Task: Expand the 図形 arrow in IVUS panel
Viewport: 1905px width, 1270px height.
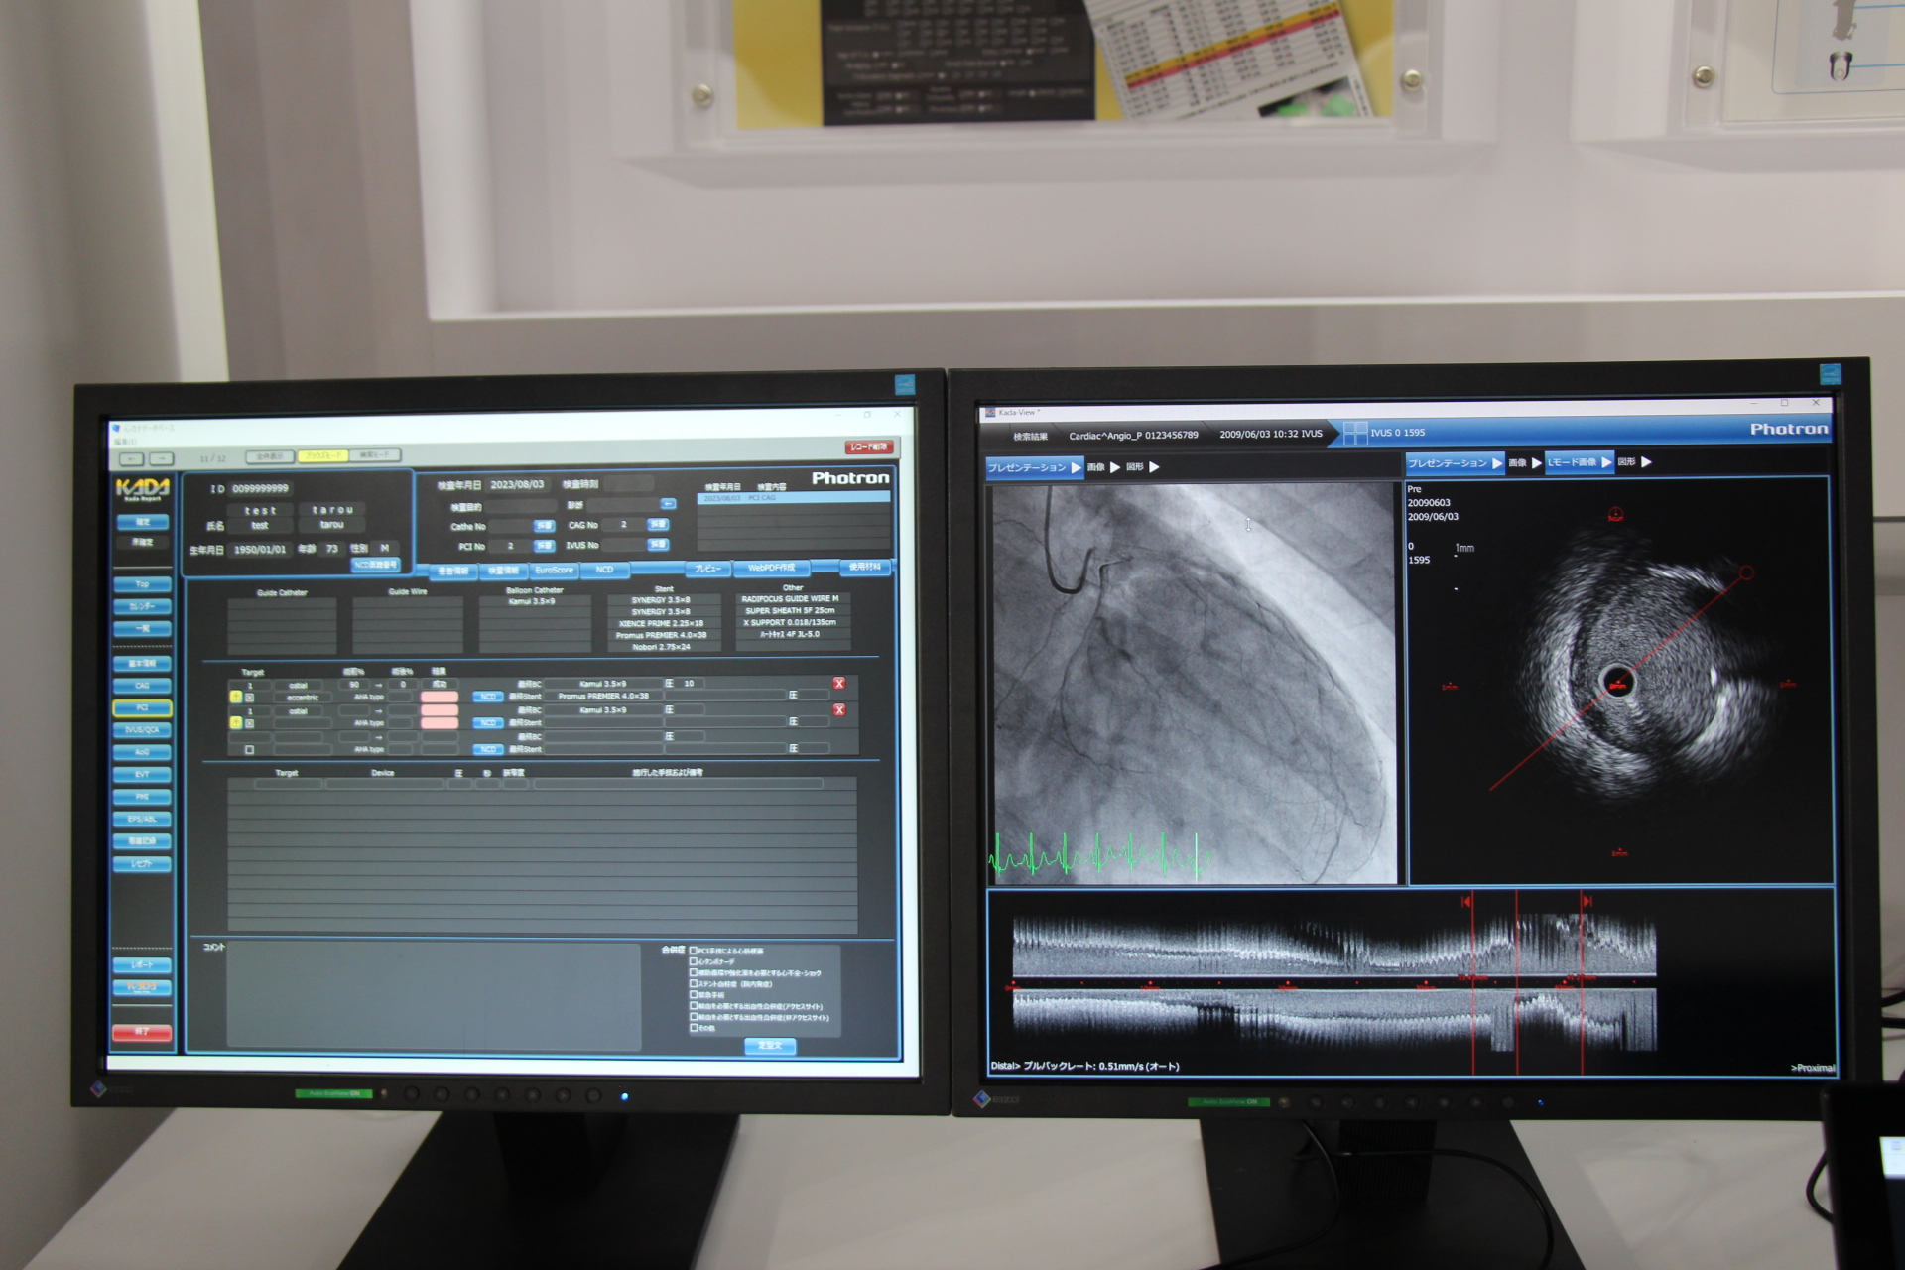Action: coord(1647,462)
